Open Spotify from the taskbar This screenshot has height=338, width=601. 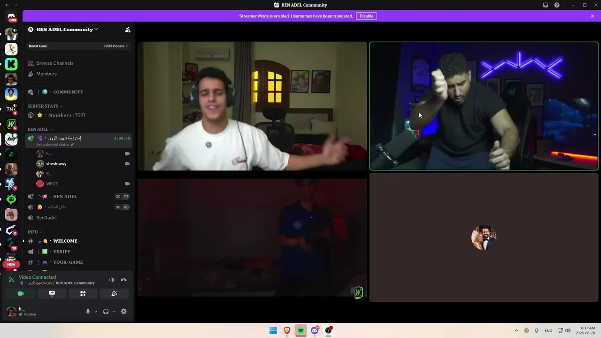tap(300, 330)
